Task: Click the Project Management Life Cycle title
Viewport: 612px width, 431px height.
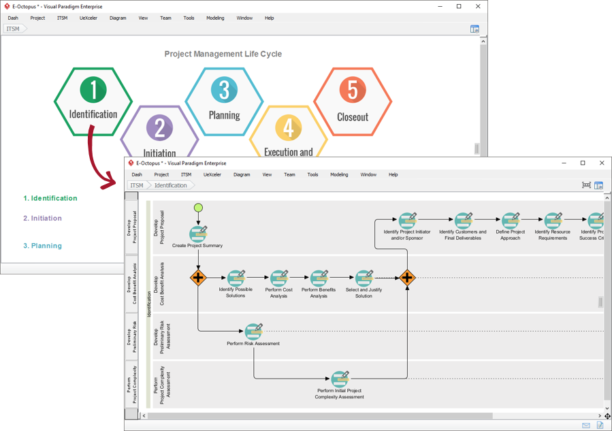Action: coord(223,54)
